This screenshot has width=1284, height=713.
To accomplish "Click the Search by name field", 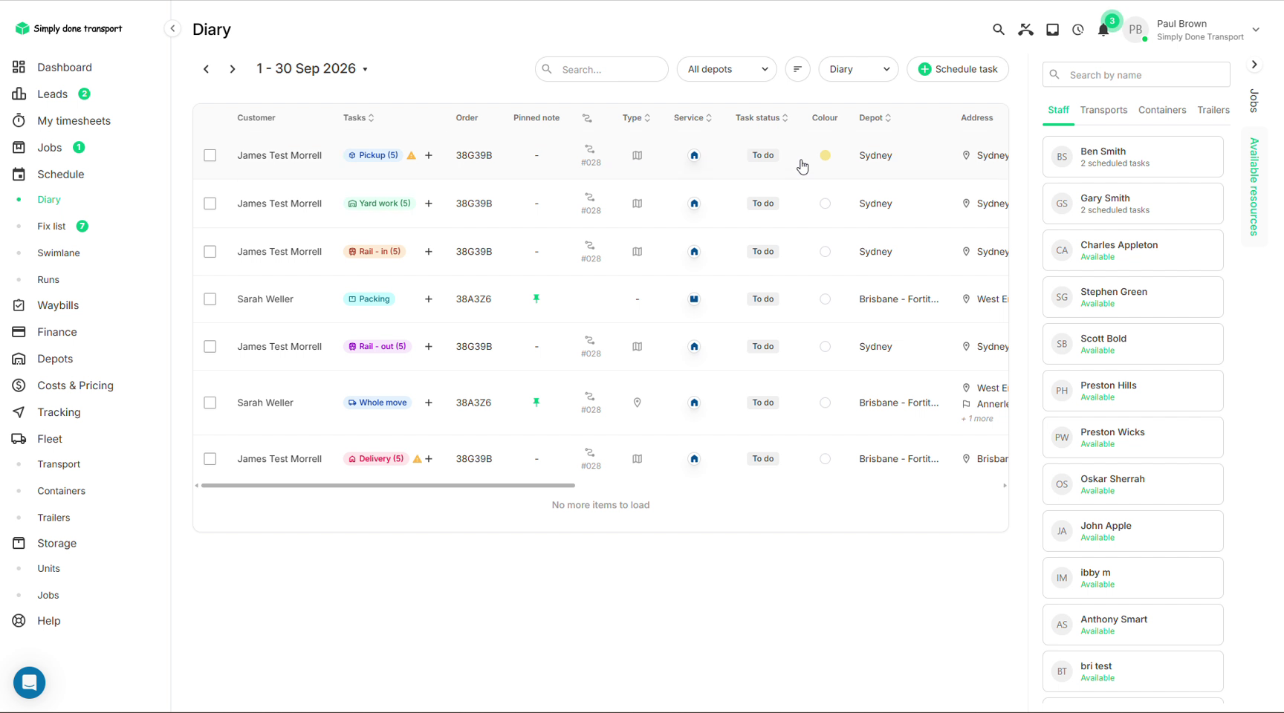I will (1136, 75).
